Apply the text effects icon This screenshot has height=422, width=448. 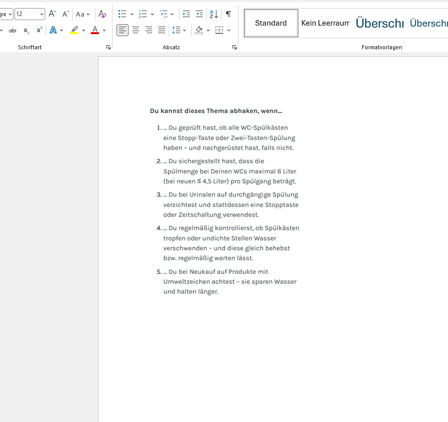[x=53, y=30]
